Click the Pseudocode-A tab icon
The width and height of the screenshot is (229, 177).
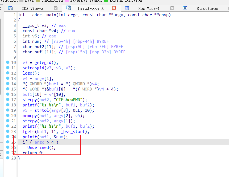pyautogui.click(x=69, y=8)
